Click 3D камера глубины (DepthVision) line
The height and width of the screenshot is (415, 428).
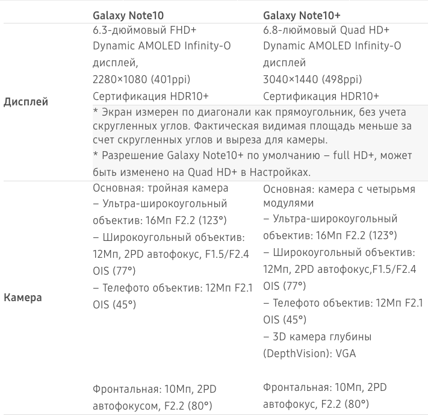(317, 345)
